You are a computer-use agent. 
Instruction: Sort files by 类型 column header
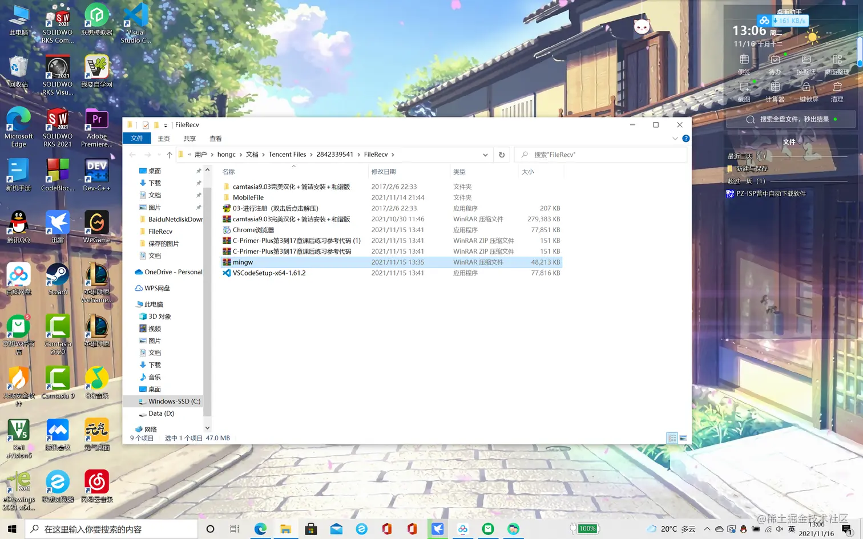484,172
